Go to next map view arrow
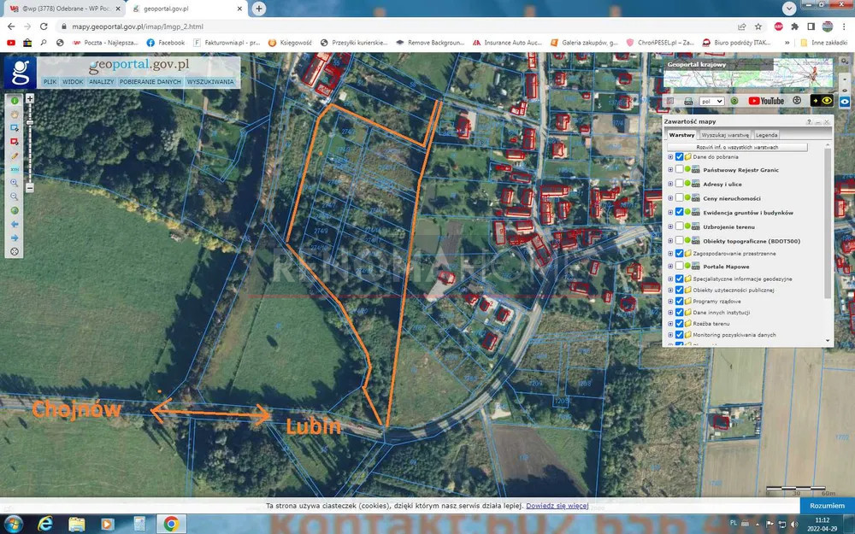855x534 pixels. (x=15, y=238)
